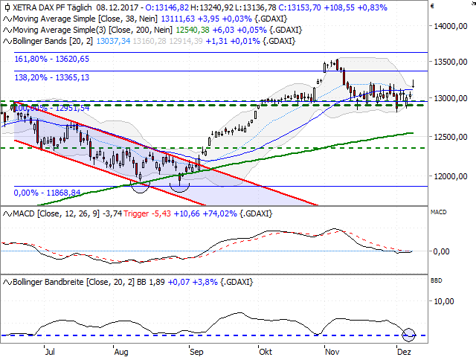Image resolution: width=476 pixels, height=357 pixels.
Task: Click the line icon beside Bollinger Bands label
Action: [x=5, y=39]
